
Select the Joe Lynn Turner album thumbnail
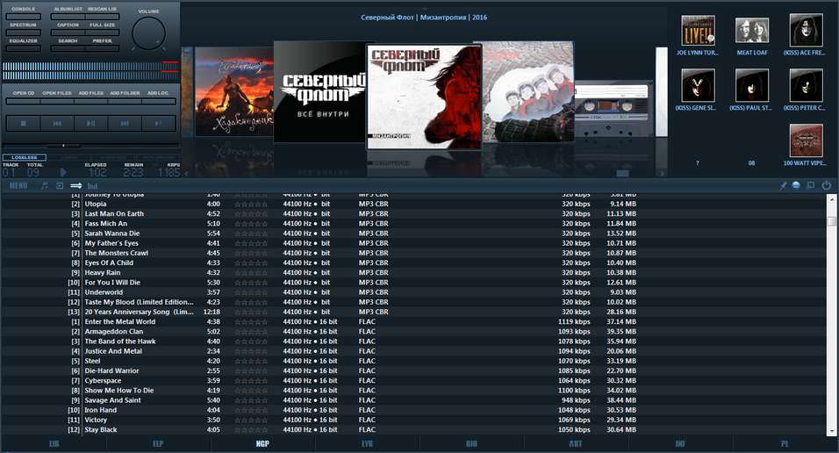coord(698,31)
